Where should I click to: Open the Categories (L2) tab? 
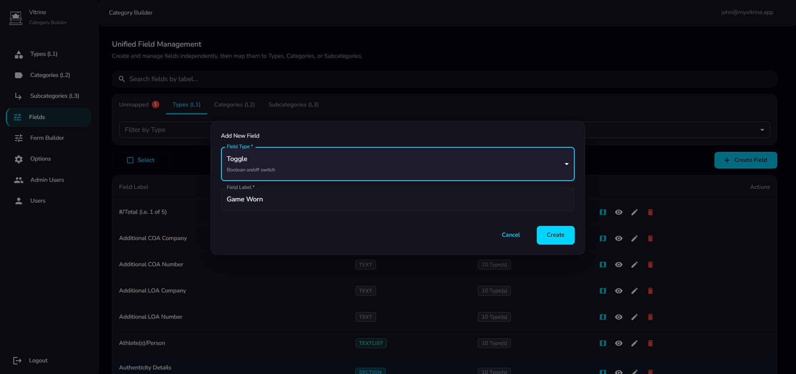[x=234, y=105]
